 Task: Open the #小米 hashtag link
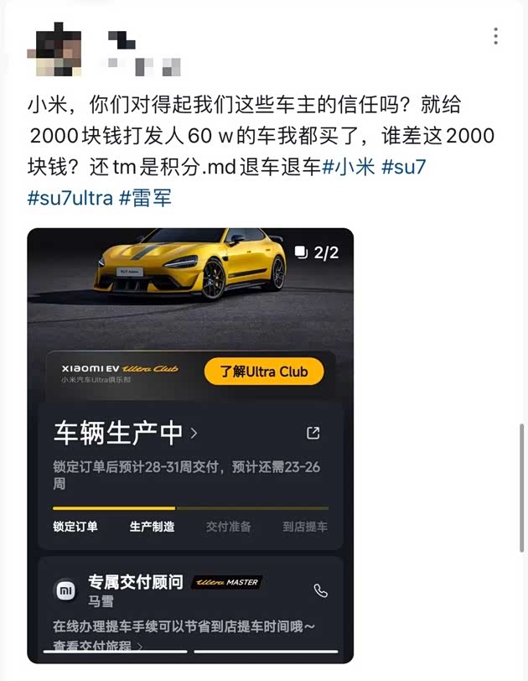[349, 167]
